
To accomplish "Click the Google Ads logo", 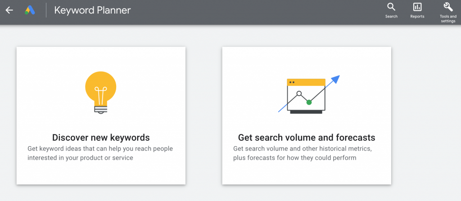I will 30,10.
